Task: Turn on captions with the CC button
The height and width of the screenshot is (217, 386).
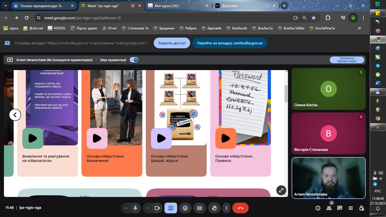Action: tap(199, 208)
